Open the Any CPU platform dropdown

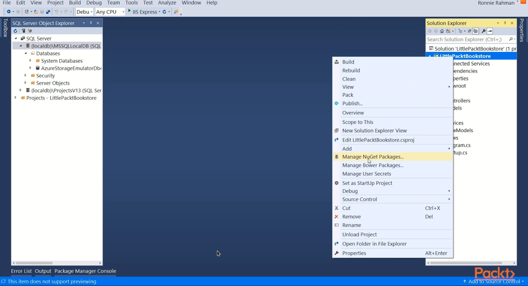point(110,12)
